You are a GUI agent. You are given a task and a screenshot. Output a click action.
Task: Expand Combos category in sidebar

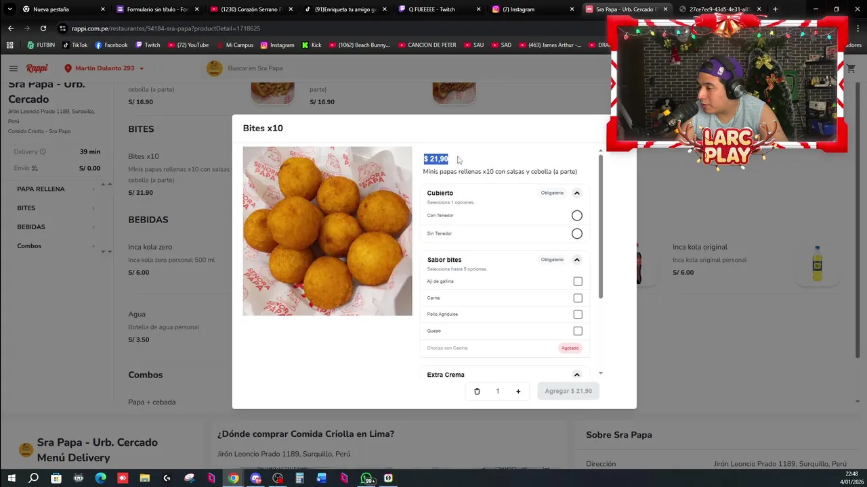[x=56, y=246]
